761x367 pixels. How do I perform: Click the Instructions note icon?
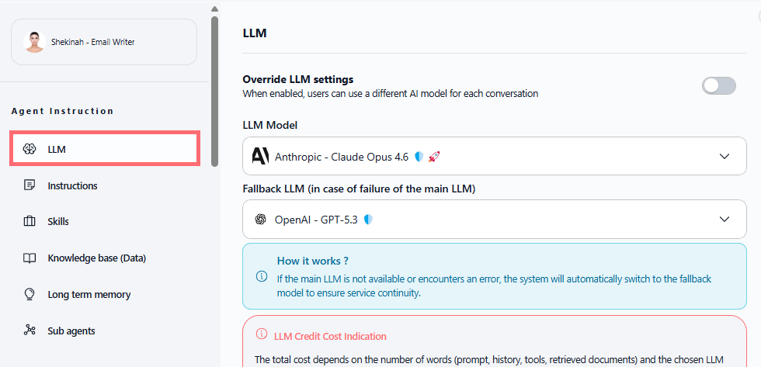tap(30, 185)
